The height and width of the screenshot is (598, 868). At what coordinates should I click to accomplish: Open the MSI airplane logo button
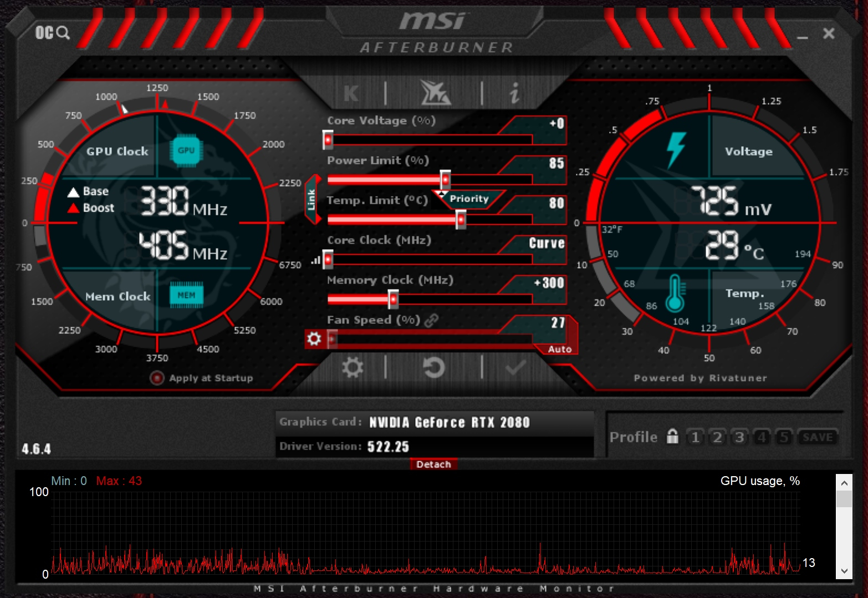(x=435, y=92)
